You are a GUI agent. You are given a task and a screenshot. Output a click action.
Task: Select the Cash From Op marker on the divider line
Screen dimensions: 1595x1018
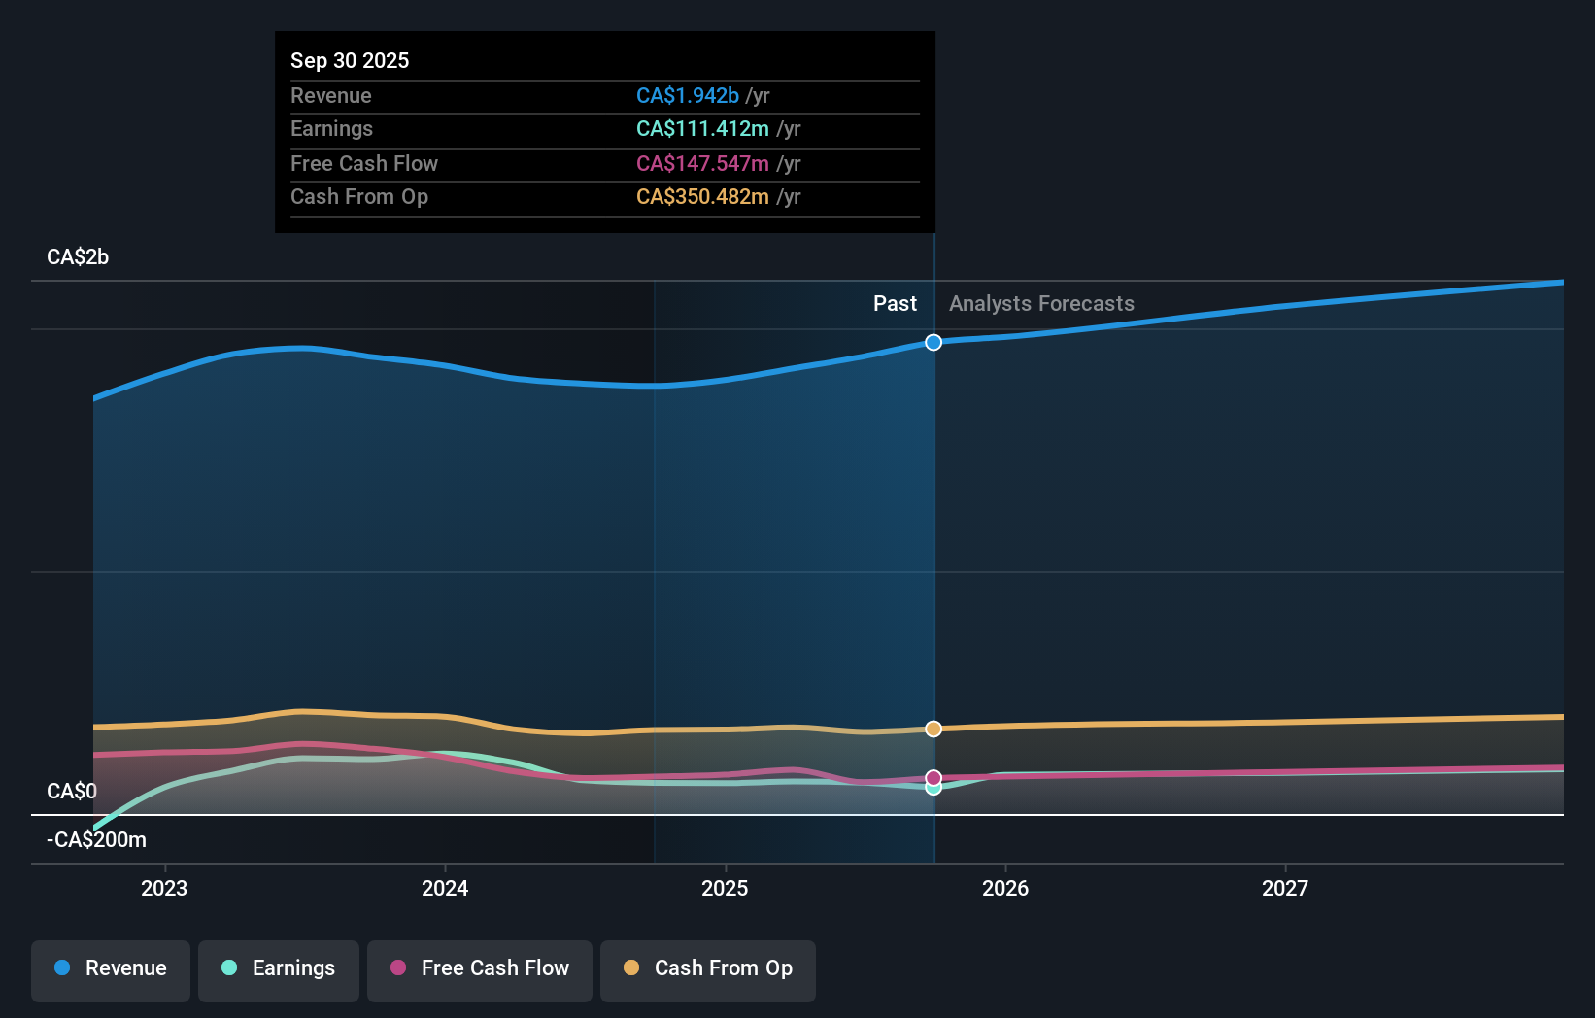click(x=933, y=729)
